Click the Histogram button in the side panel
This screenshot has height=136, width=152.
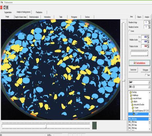coord(145,70)
